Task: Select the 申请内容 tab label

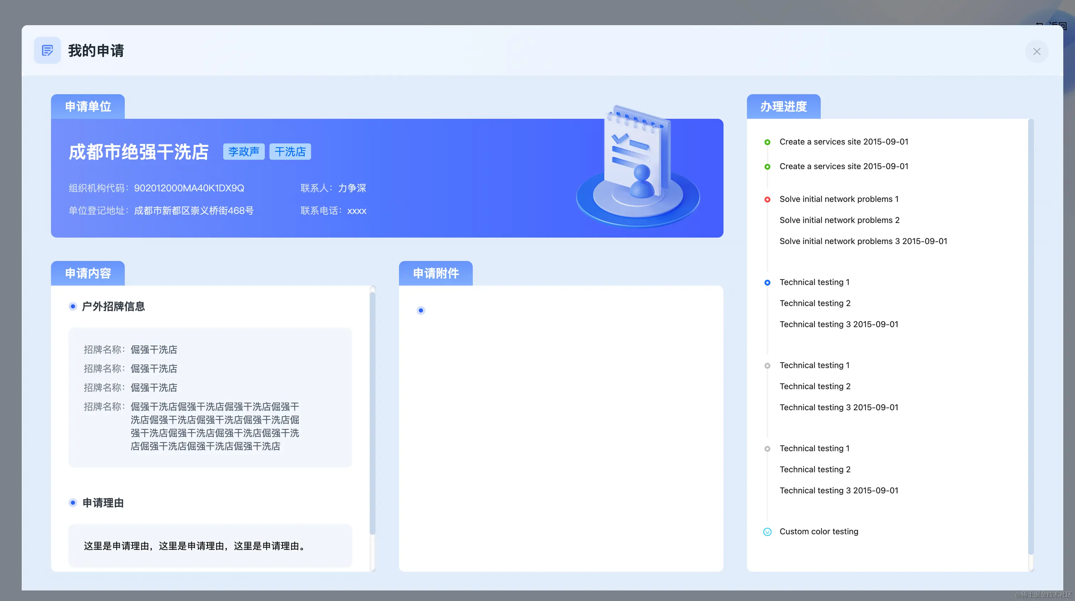Action: coord(88,274)
